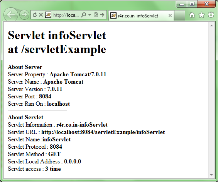Toggle the compatibility view icon
Screen dimensions: 218x182
pos(96,15)
